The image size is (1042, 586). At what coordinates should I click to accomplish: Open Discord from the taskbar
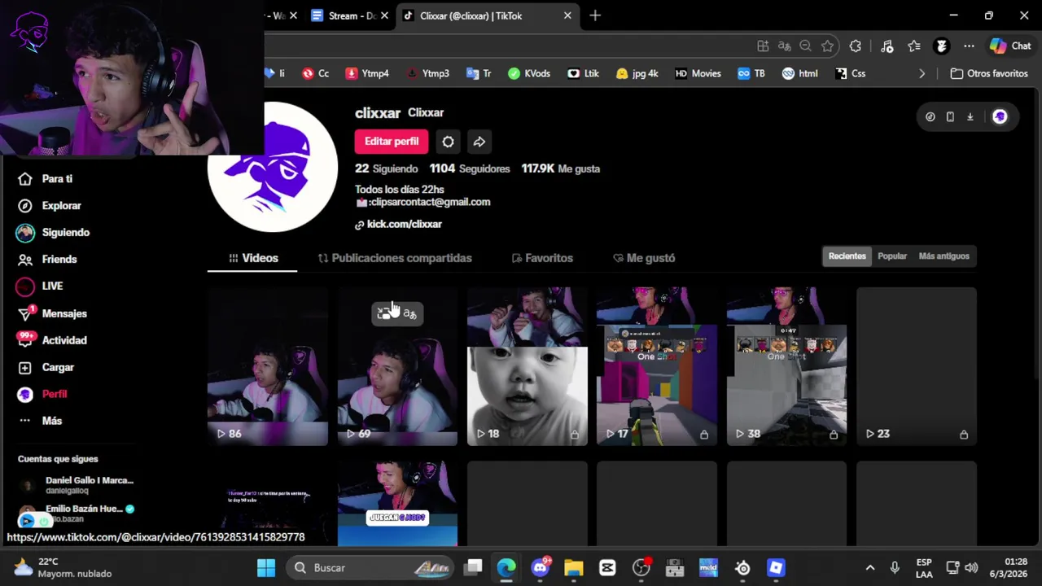(540, 567)
